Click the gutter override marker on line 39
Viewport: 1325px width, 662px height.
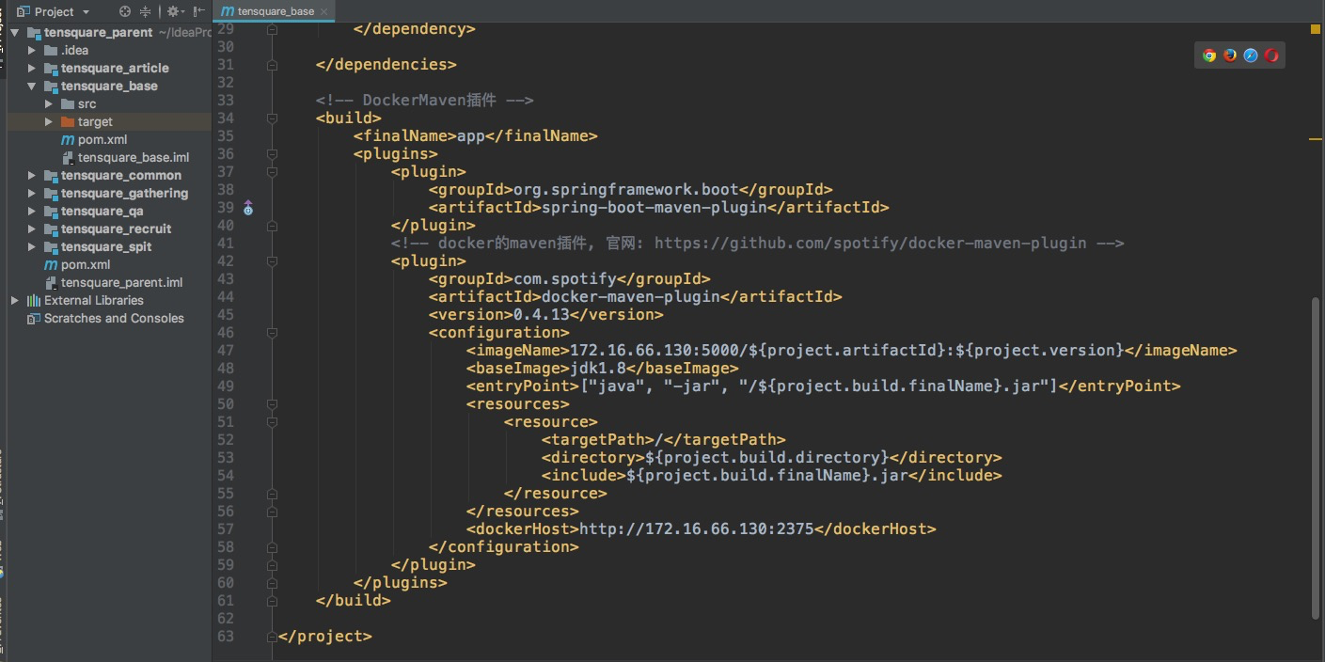pyautogui.click(x=248, y=208)
